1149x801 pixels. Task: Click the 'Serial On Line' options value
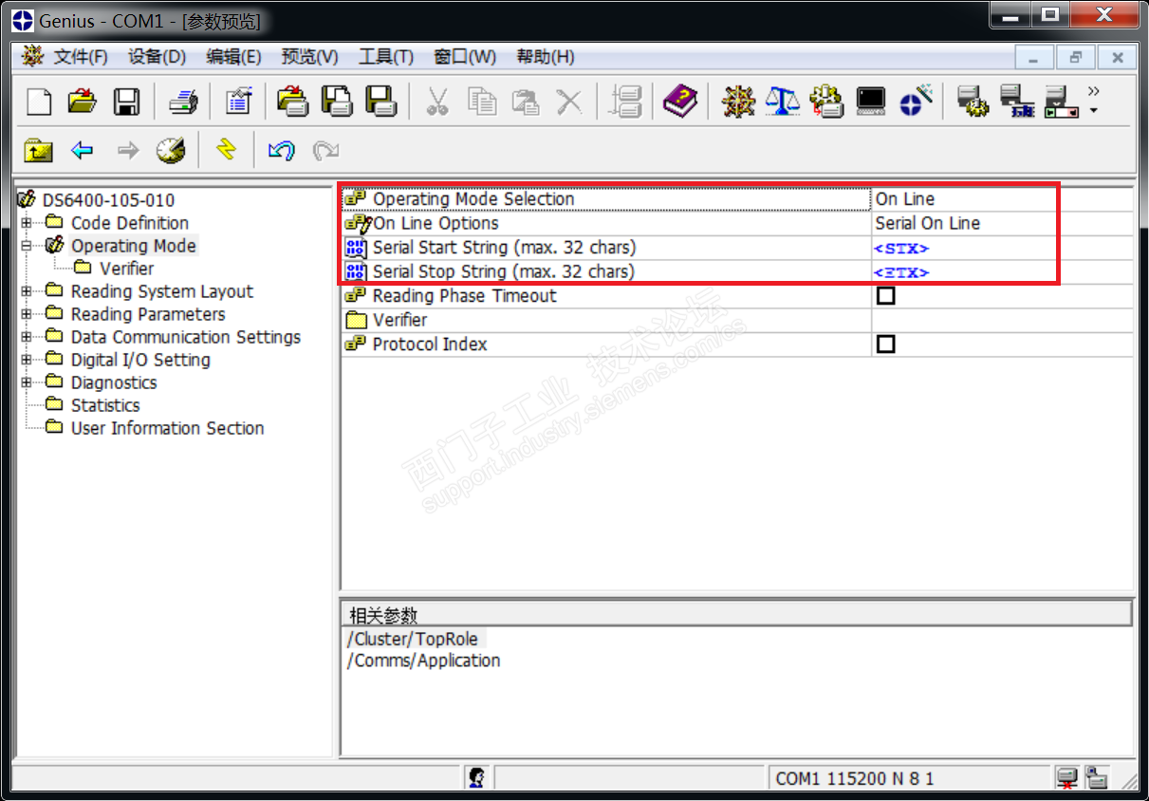point(928,223)
